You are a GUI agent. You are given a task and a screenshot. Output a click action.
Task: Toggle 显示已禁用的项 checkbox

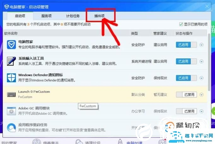tap(181, 24)
